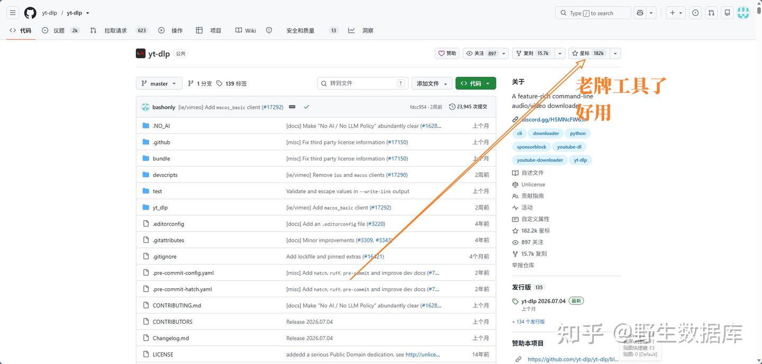Expand the 关注 dropdown arrow

tap(504, 53)
